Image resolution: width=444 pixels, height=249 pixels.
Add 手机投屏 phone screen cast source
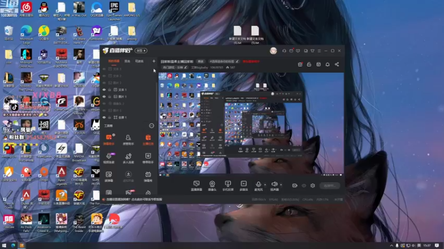228,186
